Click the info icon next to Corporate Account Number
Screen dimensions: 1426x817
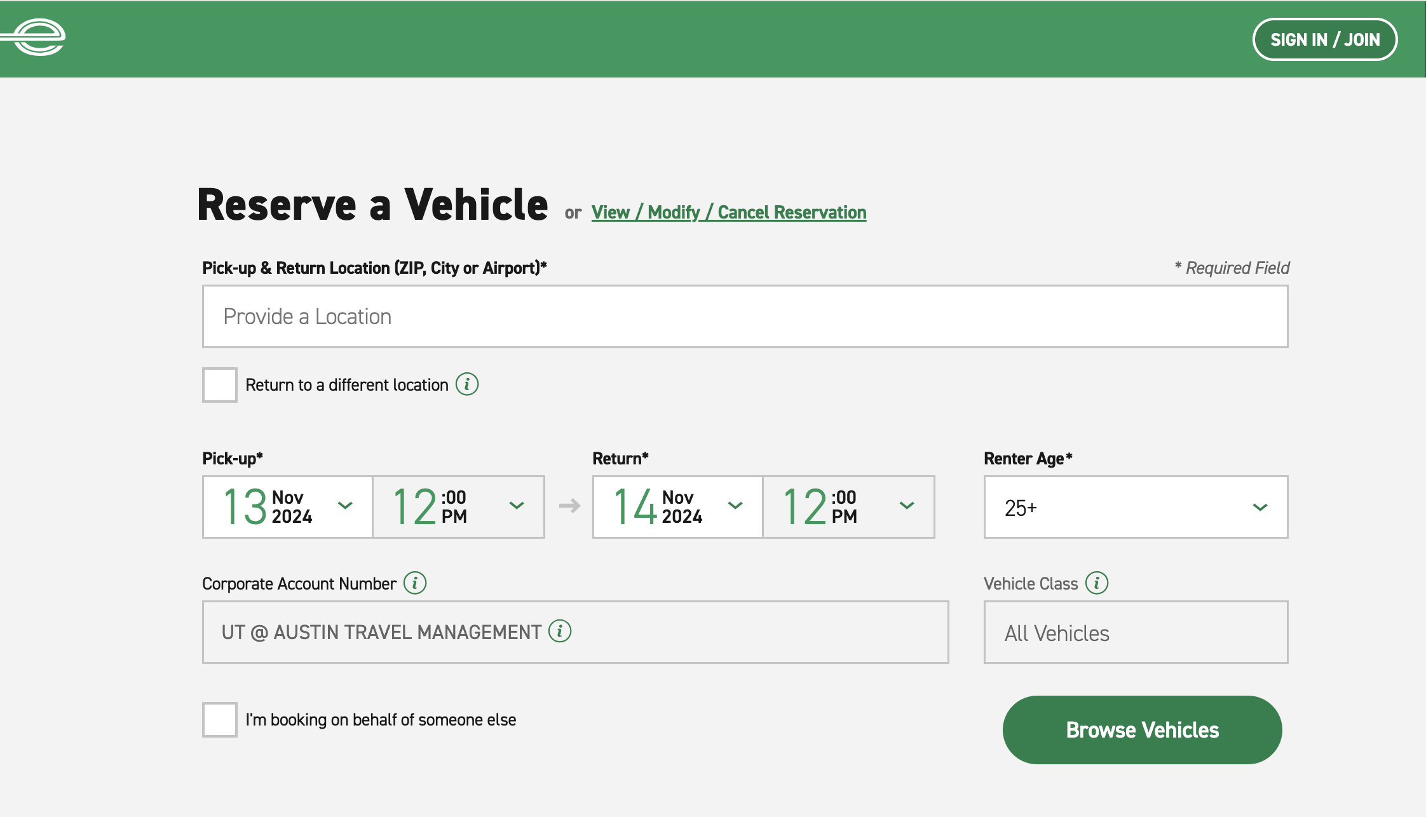click(x=416, y=583)
